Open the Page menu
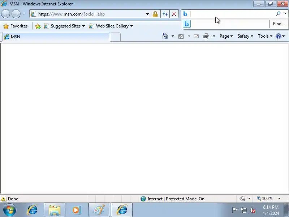 coord(226,36)
